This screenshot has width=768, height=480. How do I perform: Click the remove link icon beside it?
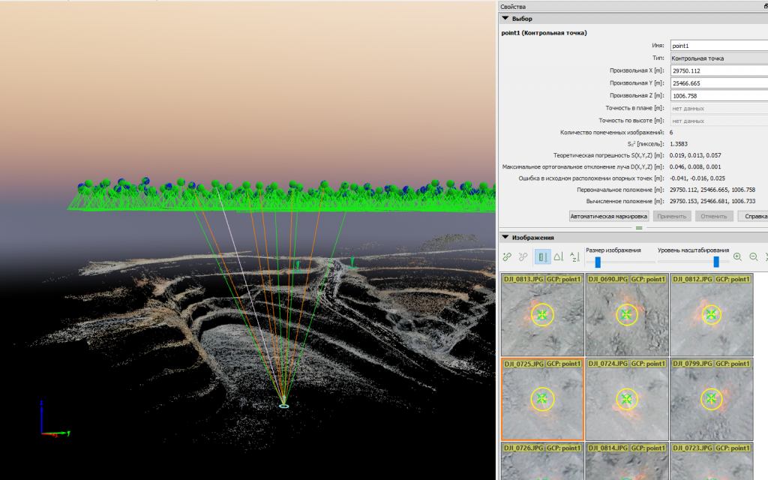click(x=523, y=256)
